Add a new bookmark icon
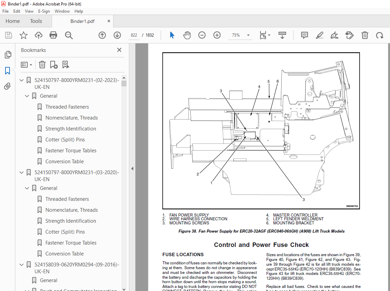This screenshot has width=390, height=291. 54,65
